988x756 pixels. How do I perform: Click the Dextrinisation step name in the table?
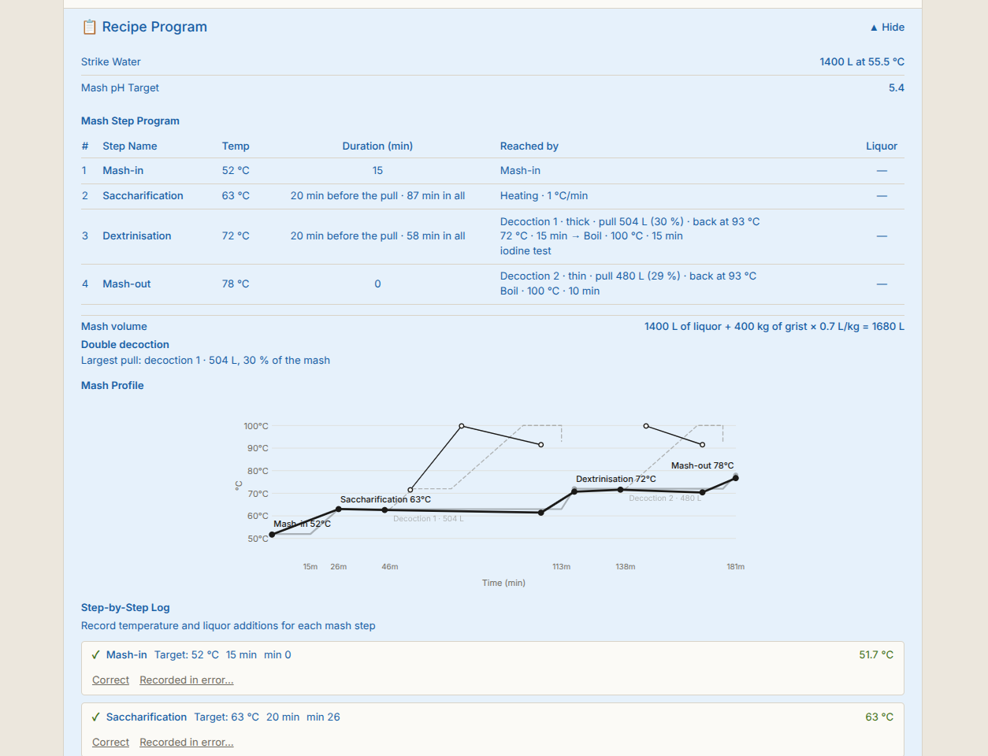(x=137, y=235)
